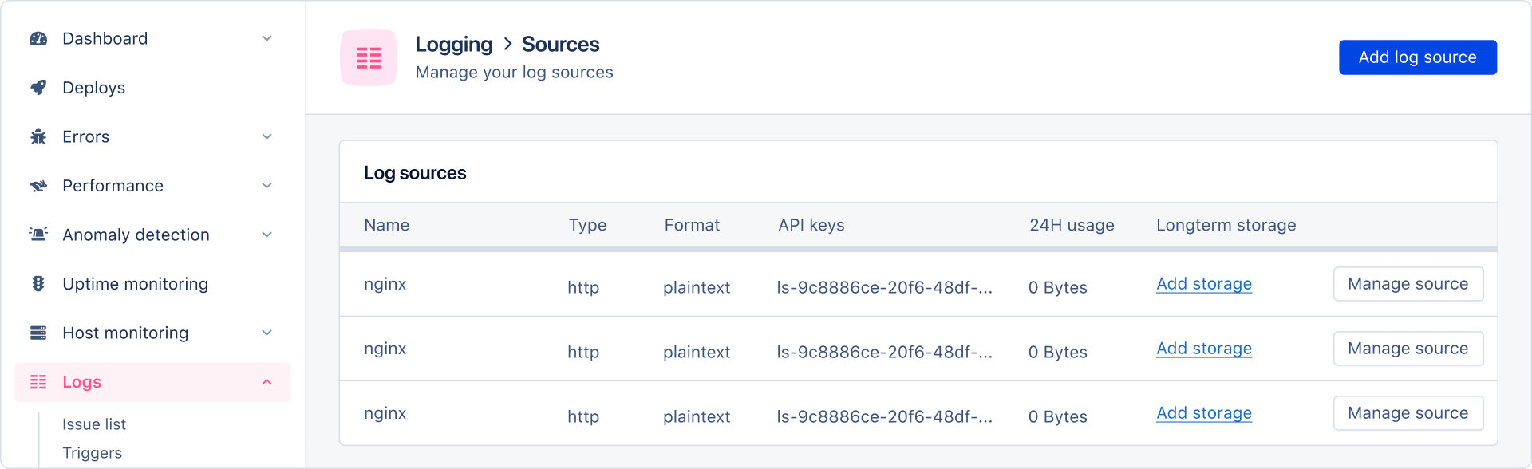Go to Errors in sidebar
This screenshot has height=469, width=1532.
(x=85, y=136)
